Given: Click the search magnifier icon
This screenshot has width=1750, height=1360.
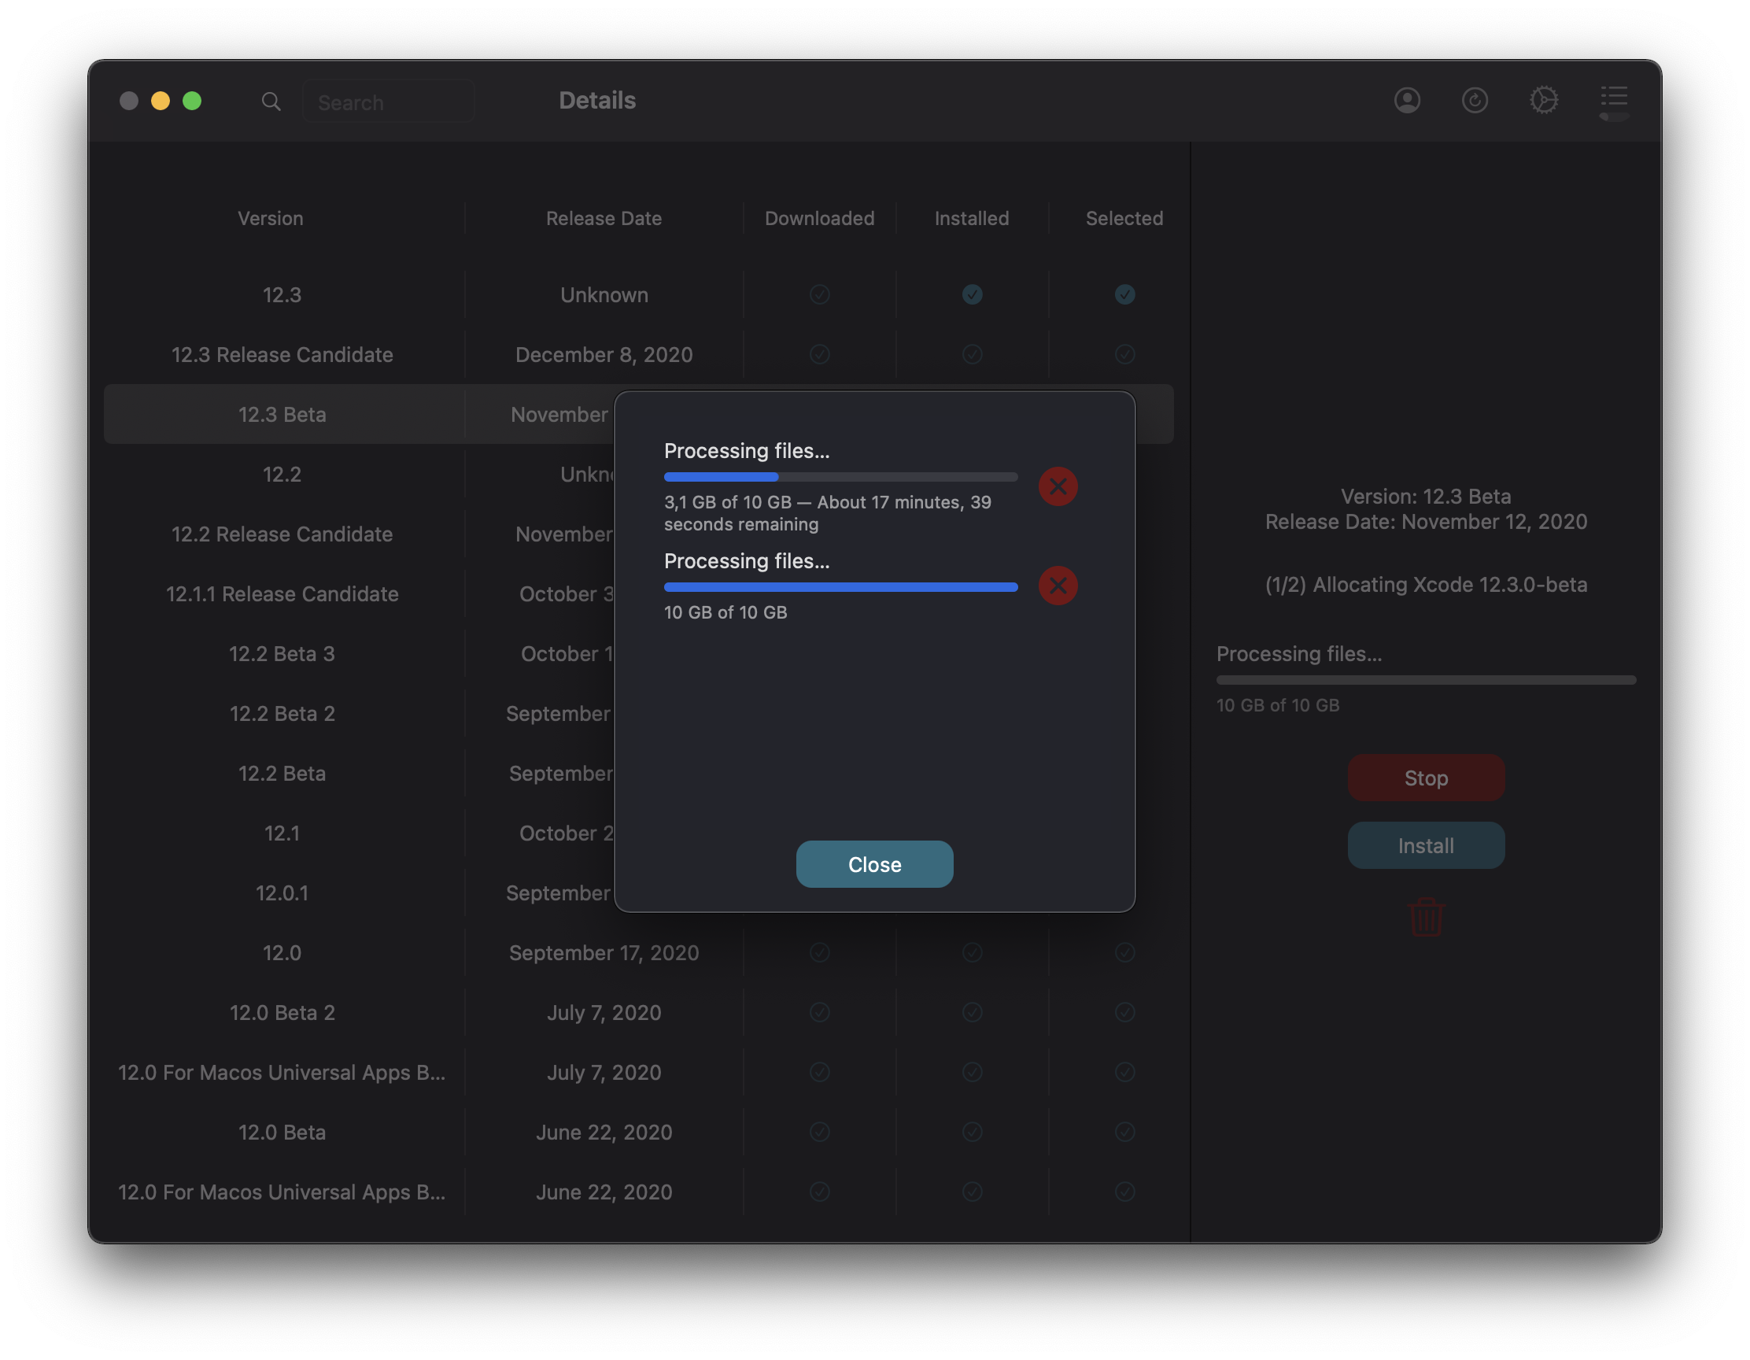Looking at the screenshot, I should point(271,102).
